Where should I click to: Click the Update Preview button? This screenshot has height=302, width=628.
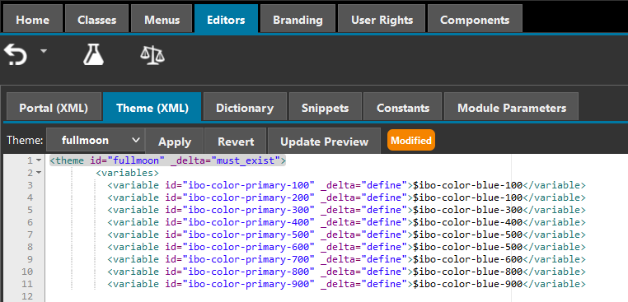[324, 142]
